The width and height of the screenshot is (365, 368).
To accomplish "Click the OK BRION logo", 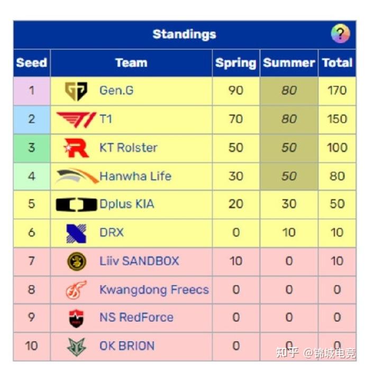I will coord(76,346).
